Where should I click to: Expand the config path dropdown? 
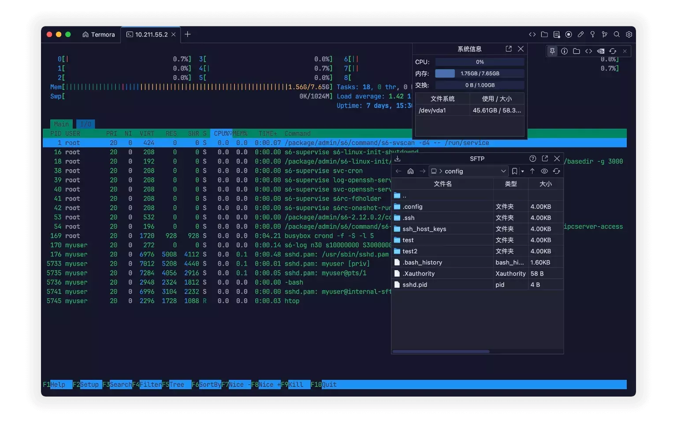pyautogui.click(x=503, y=171)
